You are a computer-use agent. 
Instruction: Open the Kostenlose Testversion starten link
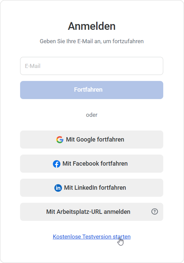point(91,237)
